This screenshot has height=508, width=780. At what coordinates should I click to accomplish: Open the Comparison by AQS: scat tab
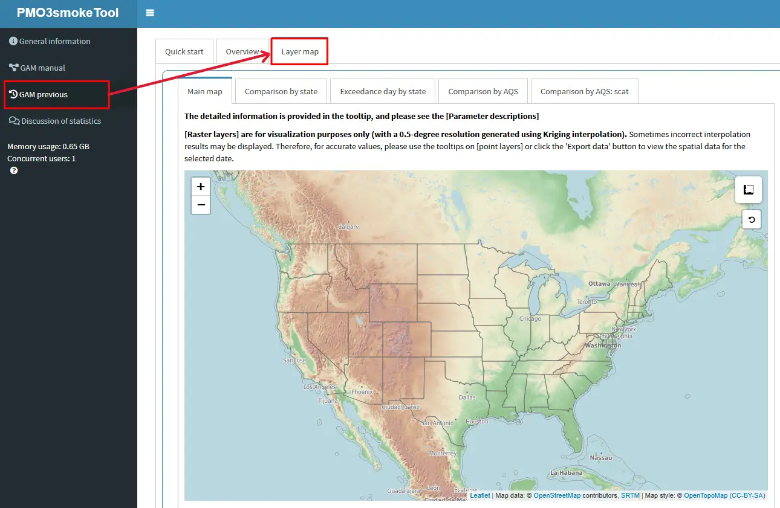coord(584,92)
